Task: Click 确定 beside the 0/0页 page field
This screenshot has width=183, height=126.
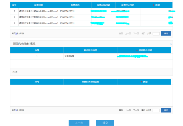Action: [x=166, y=110]
